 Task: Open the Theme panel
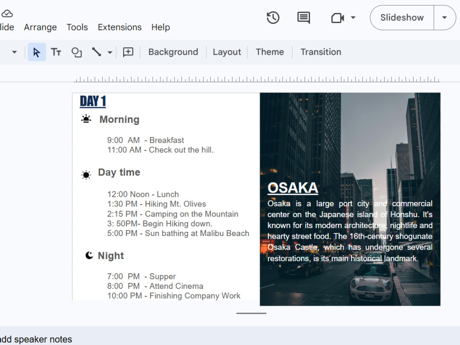[x=270, y=52]
